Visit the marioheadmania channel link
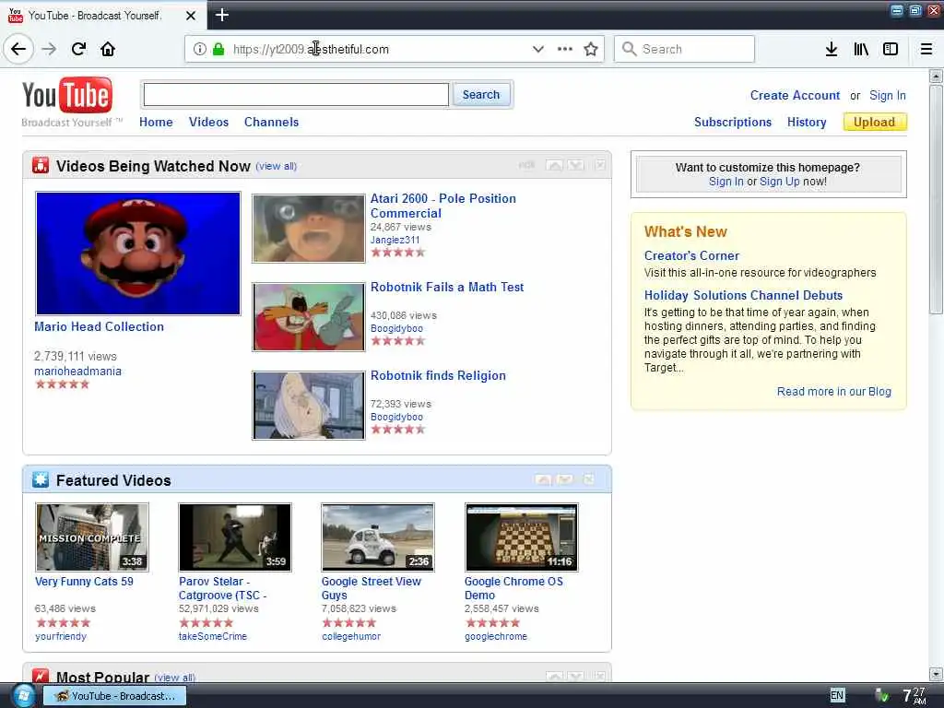This screenshot has width=944, height=708. (x=77, y=371)
